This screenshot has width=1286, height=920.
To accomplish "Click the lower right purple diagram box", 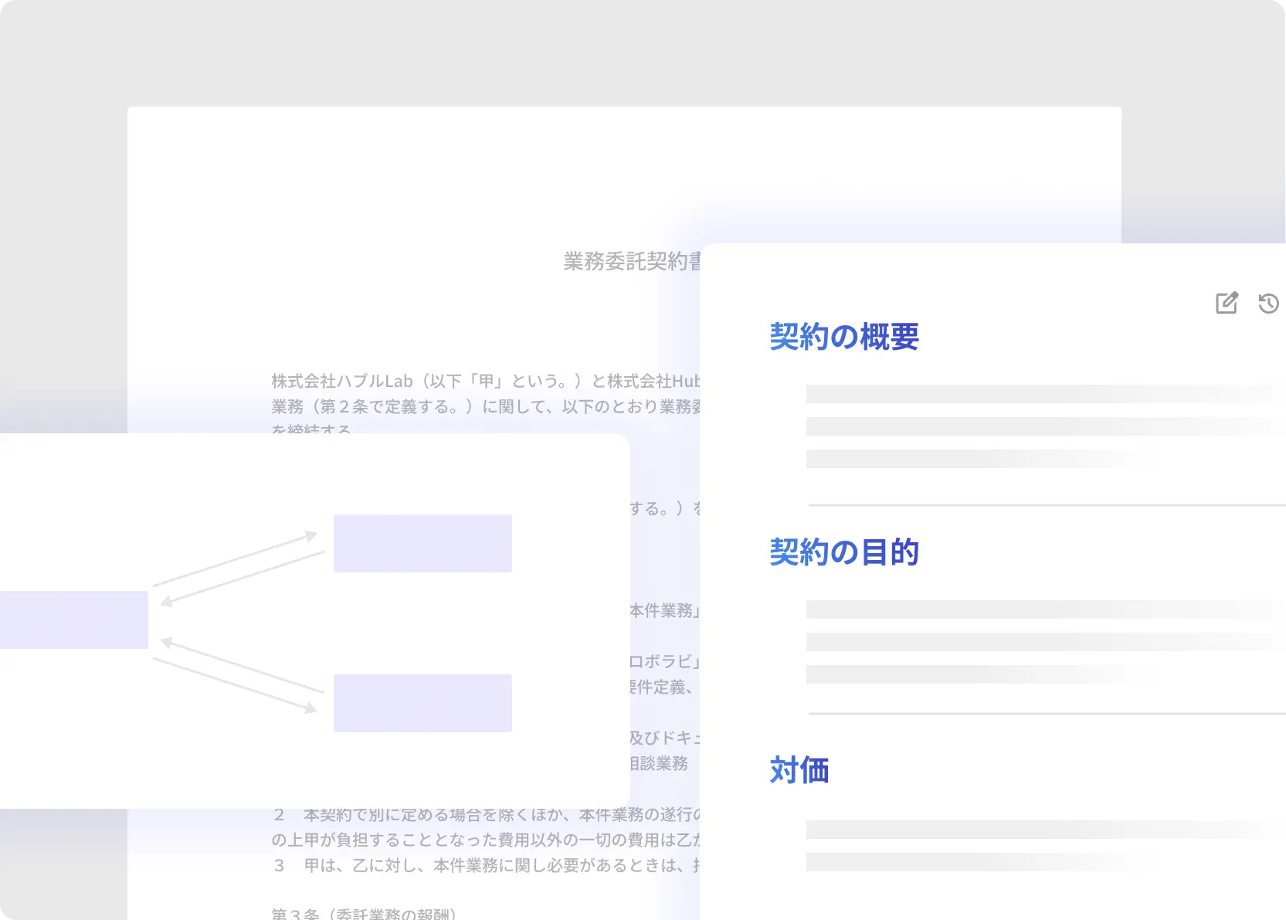I will coord(422,703).
